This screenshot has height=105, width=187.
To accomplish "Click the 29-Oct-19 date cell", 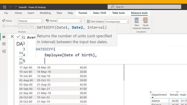I will [43, 80].
